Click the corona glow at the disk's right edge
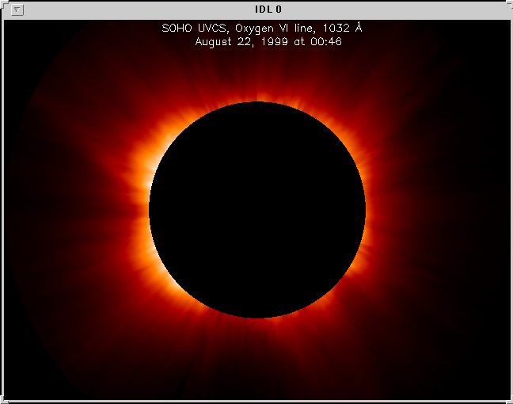This screenshot has height=404, width=513. click(374, 210)
